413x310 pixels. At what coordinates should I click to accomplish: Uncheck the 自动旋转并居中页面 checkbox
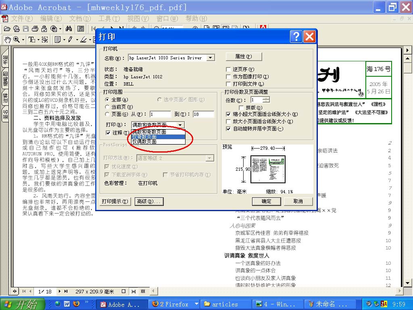(229, 129)
